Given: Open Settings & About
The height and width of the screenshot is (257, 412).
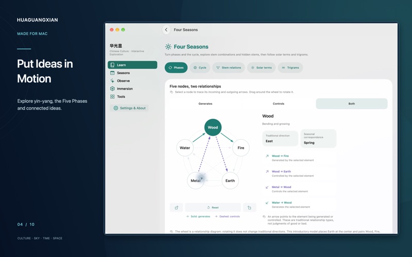Looking at the screenshot, I should coord(129,108).
